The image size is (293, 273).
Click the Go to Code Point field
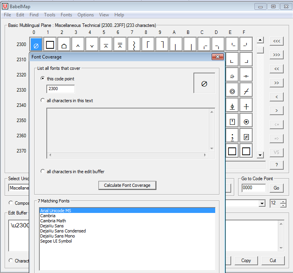coord(254,188)
